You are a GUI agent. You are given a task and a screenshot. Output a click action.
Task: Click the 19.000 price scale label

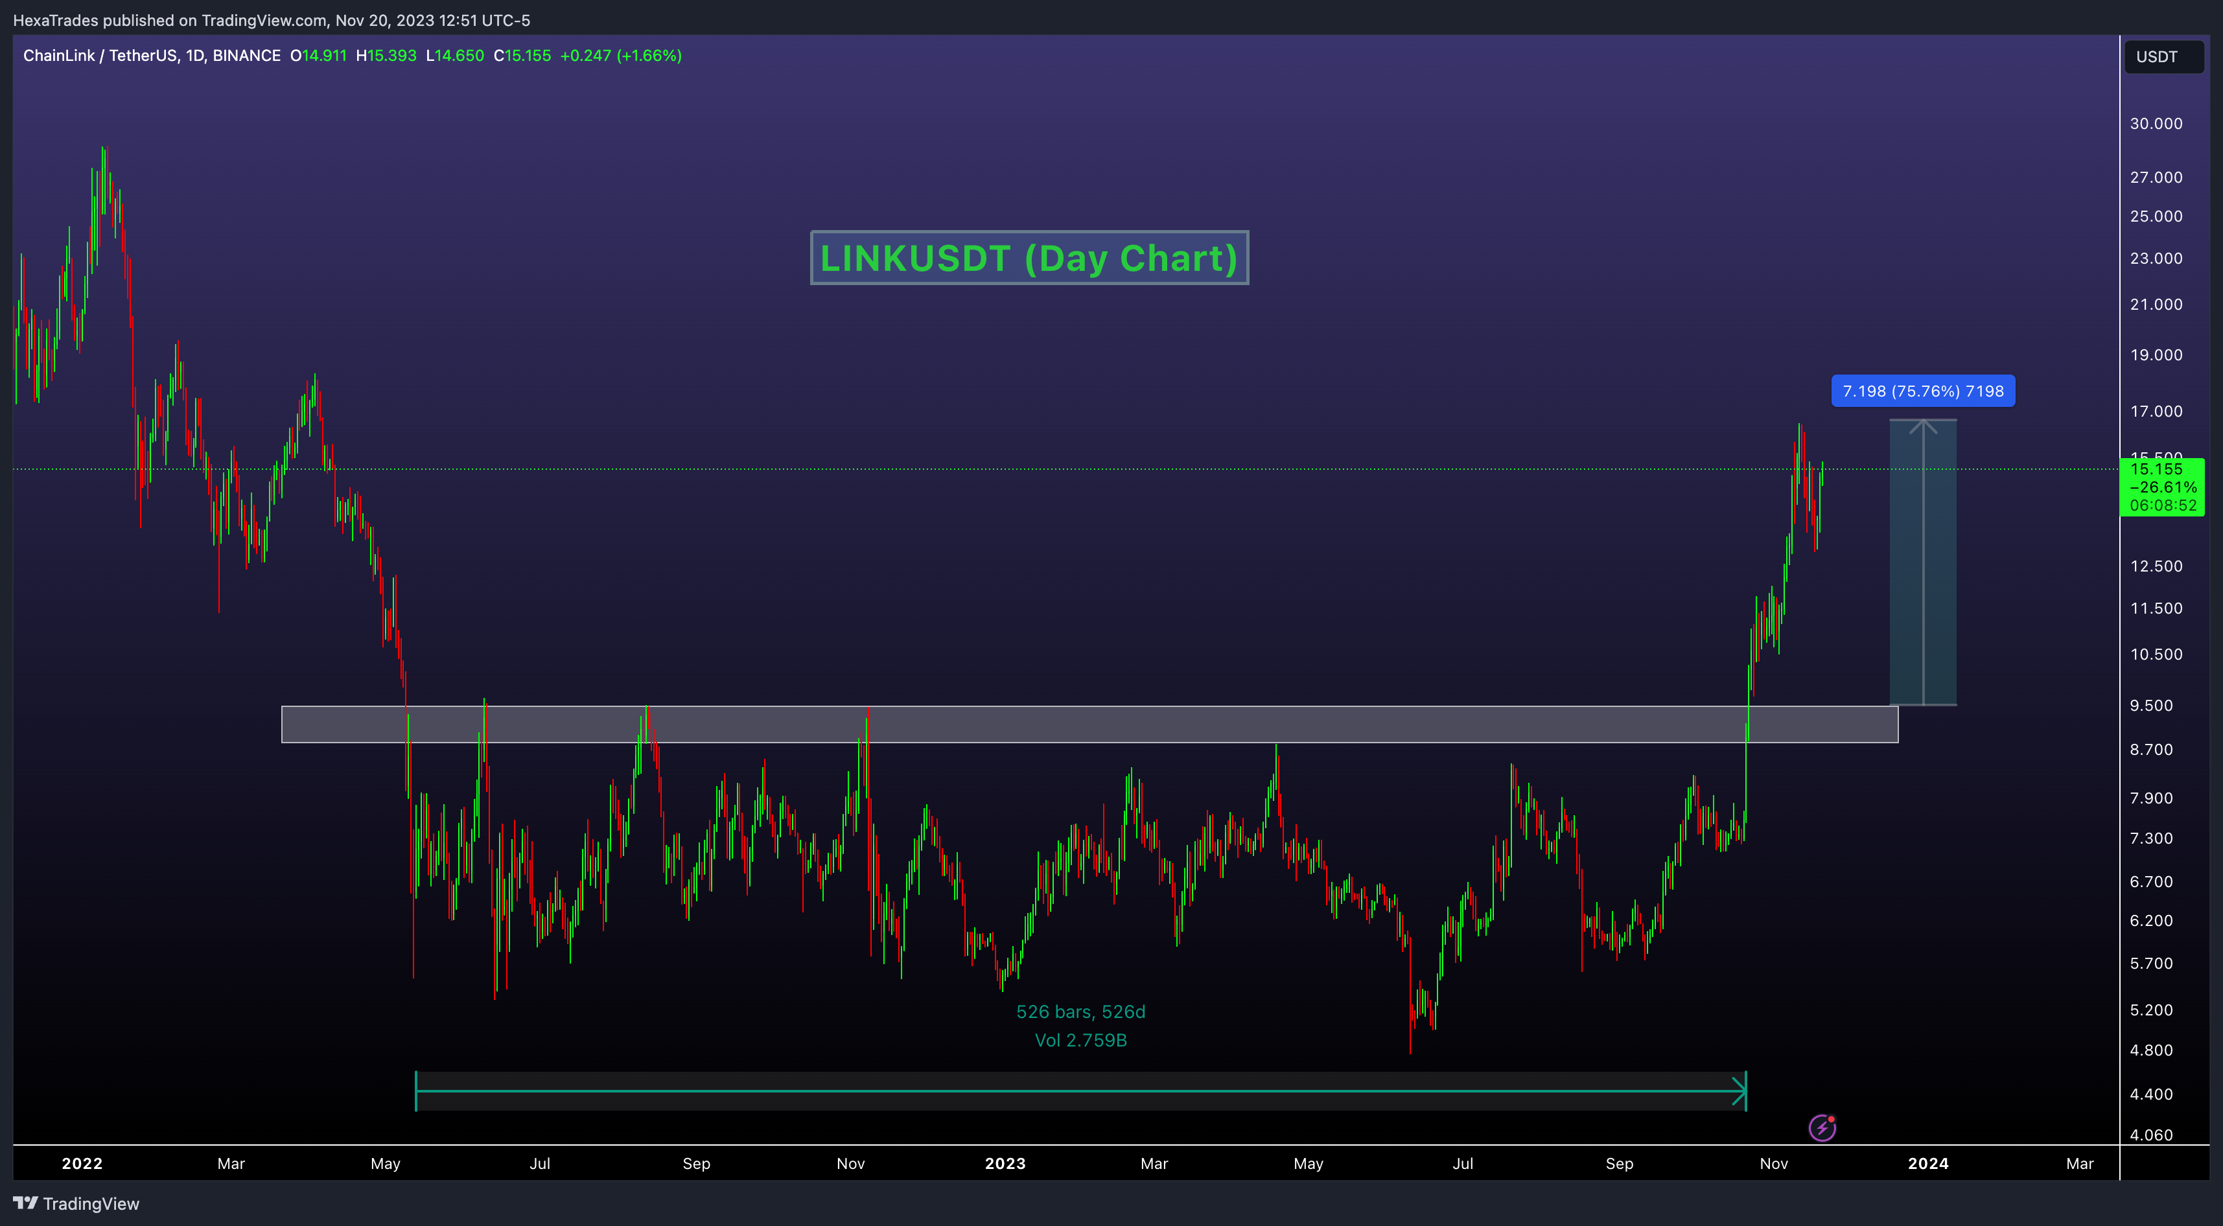click(2156, 354)
